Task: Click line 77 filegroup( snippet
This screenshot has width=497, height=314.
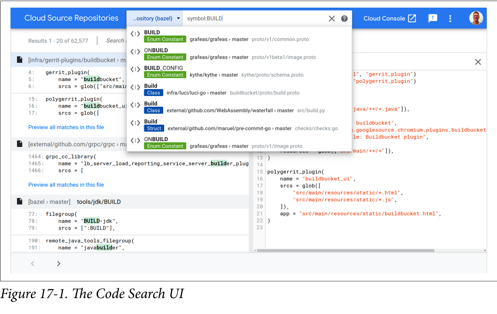Action: pyautogui.click(x=61, y=214)
